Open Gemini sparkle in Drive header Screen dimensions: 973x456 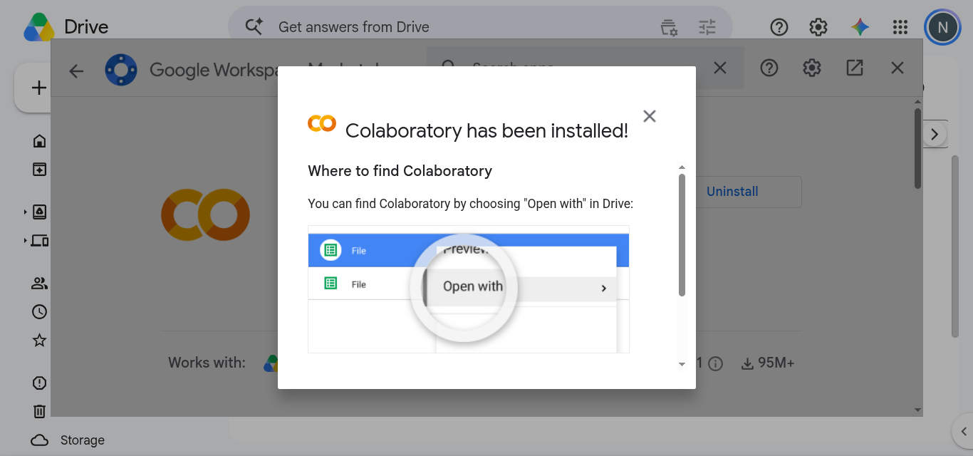[860, 27]
